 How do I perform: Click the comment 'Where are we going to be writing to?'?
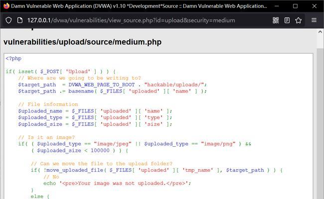click(x=84, y=78)
